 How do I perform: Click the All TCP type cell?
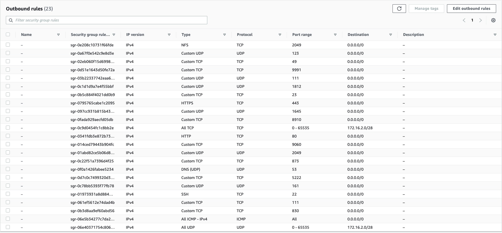[x=188, y=128]
